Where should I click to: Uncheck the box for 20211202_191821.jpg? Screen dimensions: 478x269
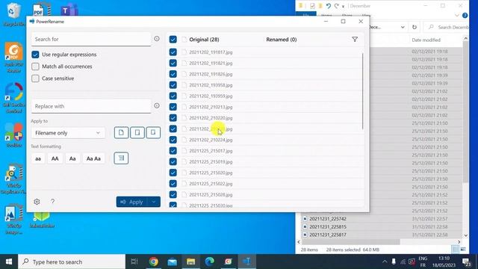click(173, 63)
